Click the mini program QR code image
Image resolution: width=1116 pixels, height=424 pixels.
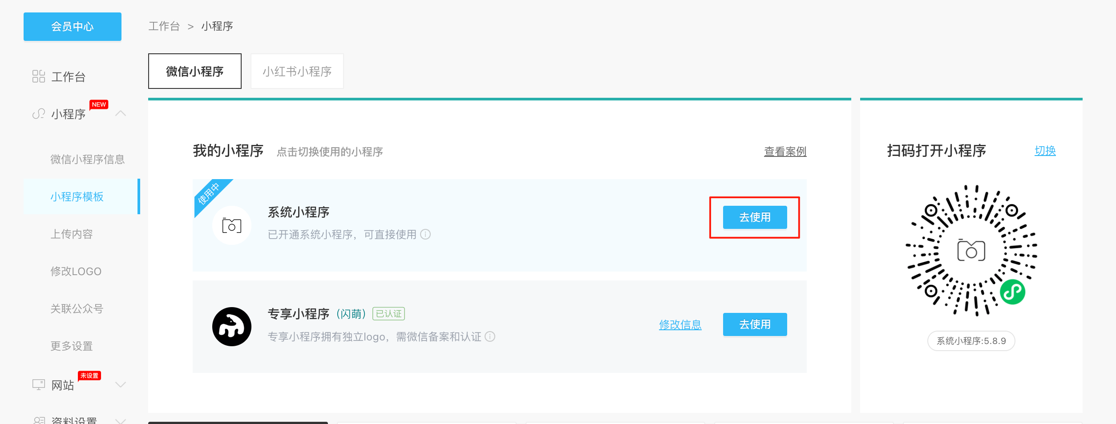pos(971,250)
